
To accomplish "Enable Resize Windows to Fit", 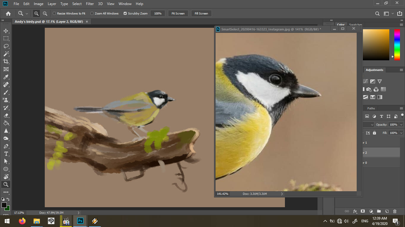I will 54,13.
